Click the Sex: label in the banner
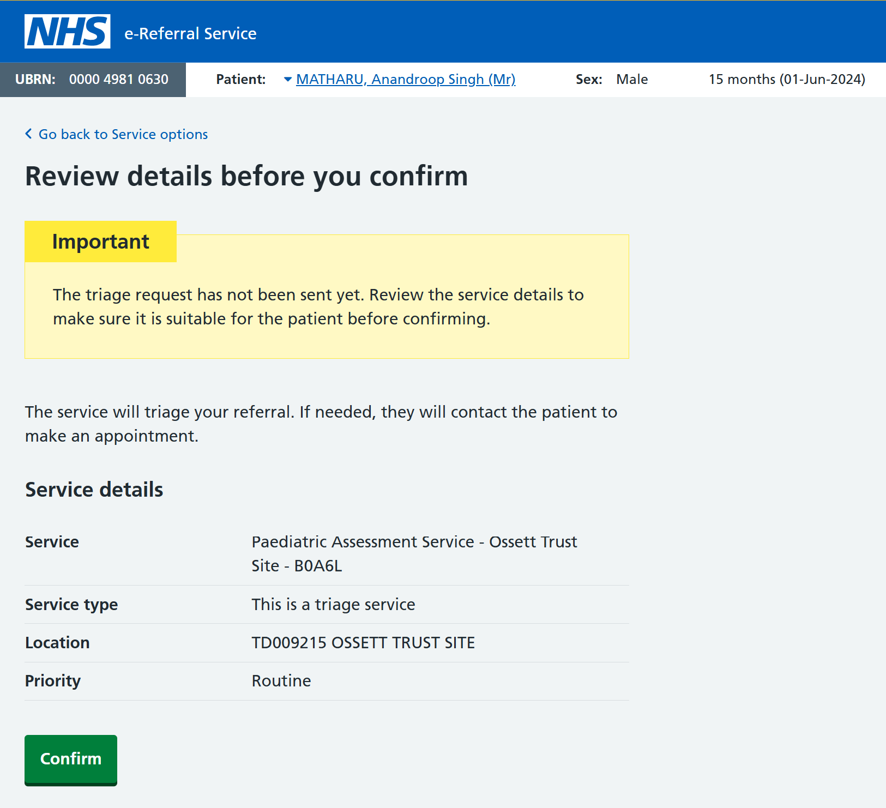Image resolution: width=886 pixels, height=808 pixels. pyautogui.click(x=589, y=80)
